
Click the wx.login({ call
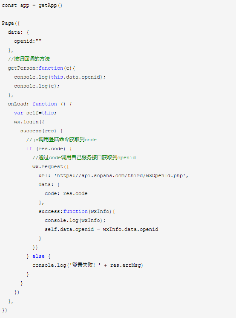click(x=29, y=122)
